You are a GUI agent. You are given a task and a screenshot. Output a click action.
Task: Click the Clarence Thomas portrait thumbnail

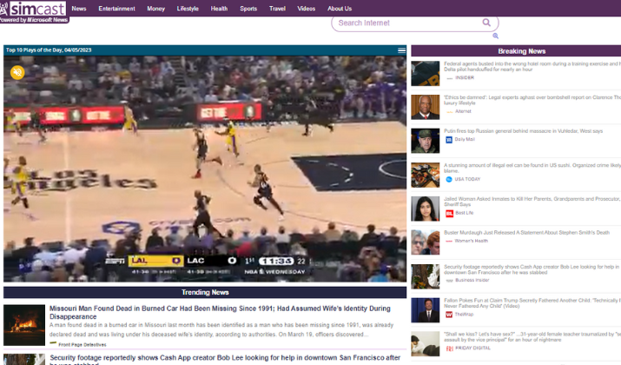coord(425,107)
